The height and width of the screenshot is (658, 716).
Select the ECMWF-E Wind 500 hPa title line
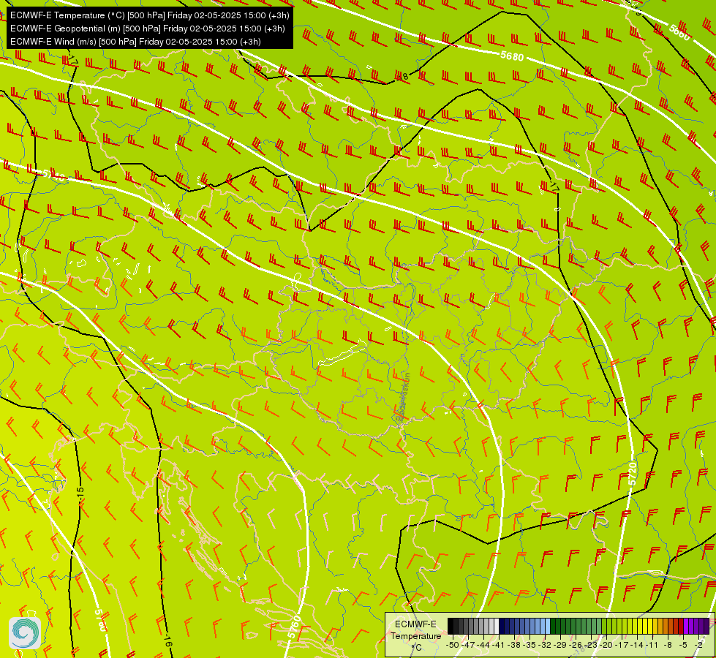pos(135,42)
